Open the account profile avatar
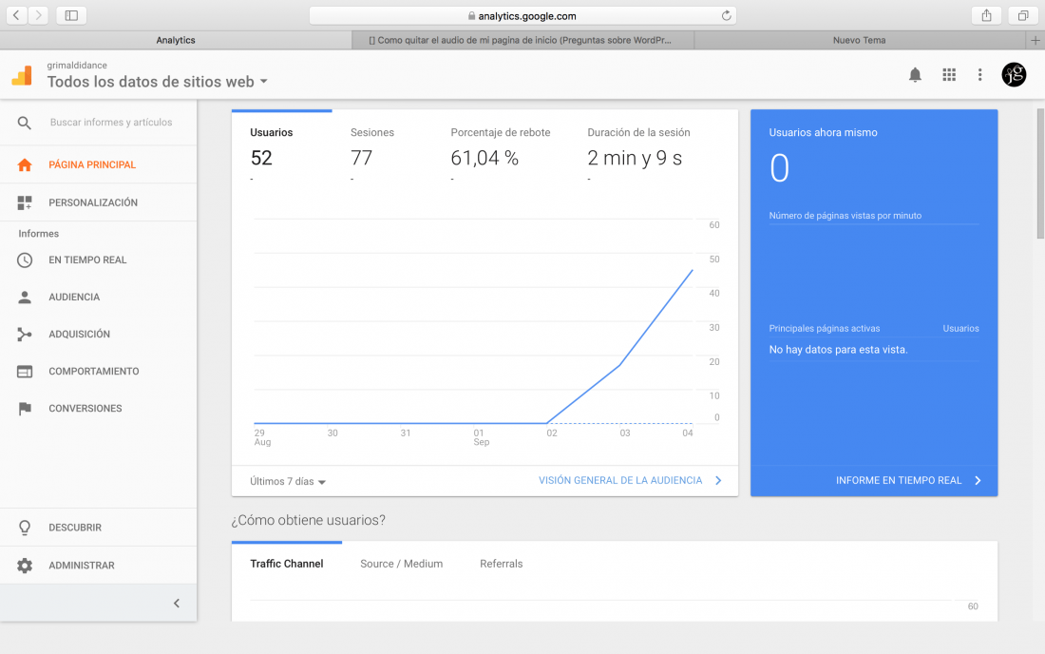Image resolution: width=1045 pixels, height=654 pixels. 1014,75
